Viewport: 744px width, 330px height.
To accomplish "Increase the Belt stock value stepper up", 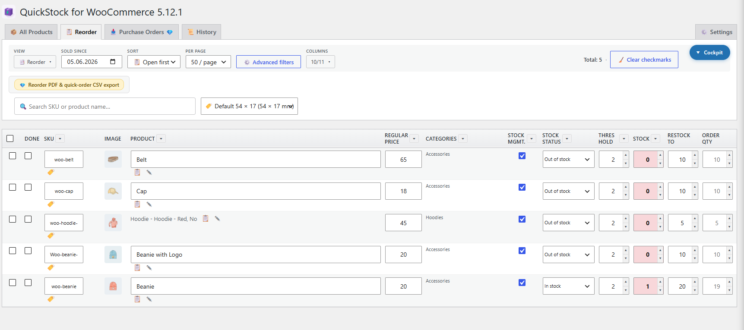I will point(660,155).
